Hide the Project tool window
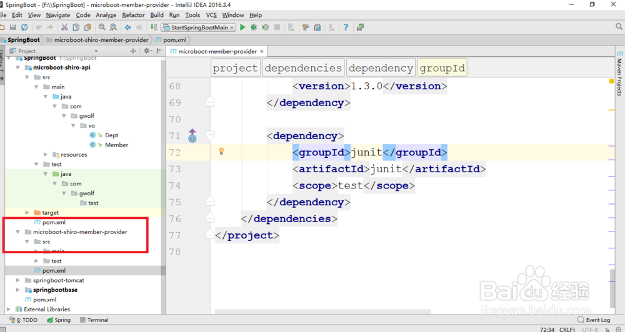 pyautogui.click(x=159, y=51)
